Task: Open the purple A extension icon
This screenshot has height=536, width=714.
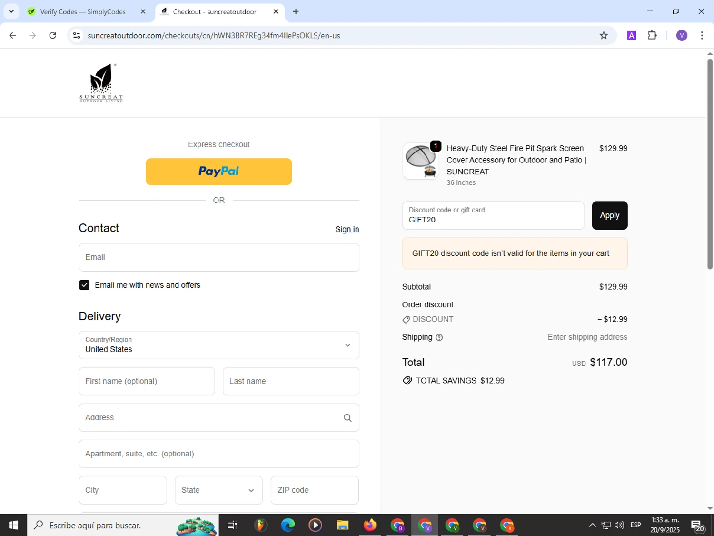Action: coord(632,35)
